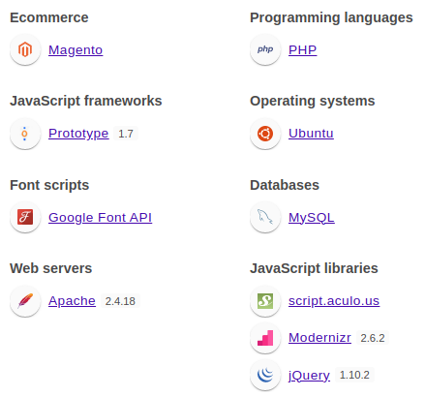Select the jQuery version 1.10.2 badge
This screenshot has height=397, width=425.
[354, 375]
